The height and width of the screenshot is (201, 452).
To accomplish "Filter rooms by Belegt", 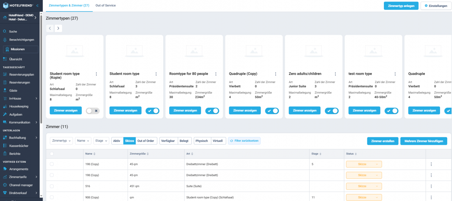I will point(185,141).
